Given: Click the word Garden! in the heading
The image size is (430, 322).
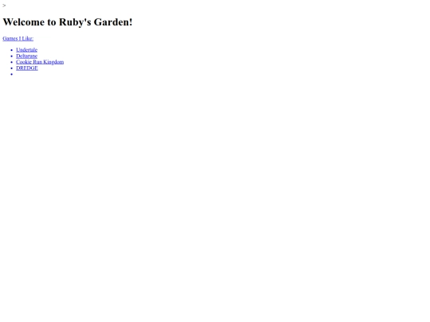Looking at the screenshot, I should [x=113, y=22].
